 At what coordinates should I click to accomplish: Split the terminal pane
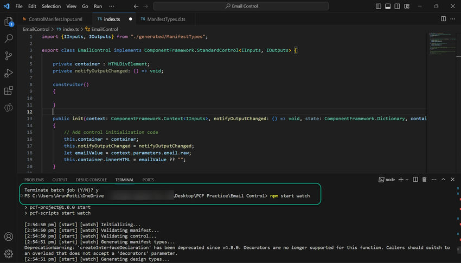click(x=415, y=180)
